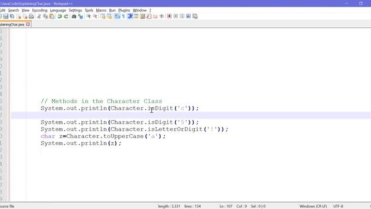
Task: Open the Search menu
Action: coord(13,10)
